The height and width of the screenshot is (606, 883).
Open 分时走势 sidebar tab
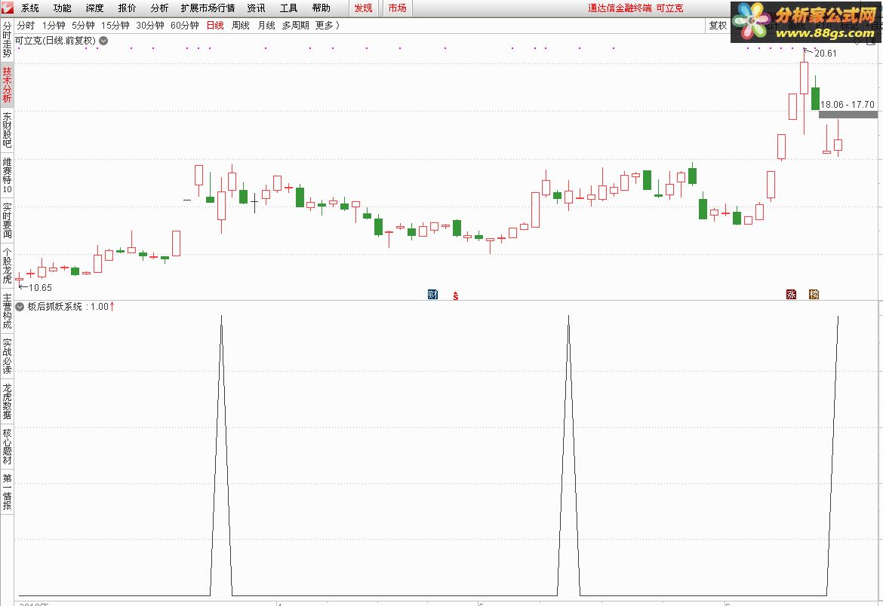(7, 39)
